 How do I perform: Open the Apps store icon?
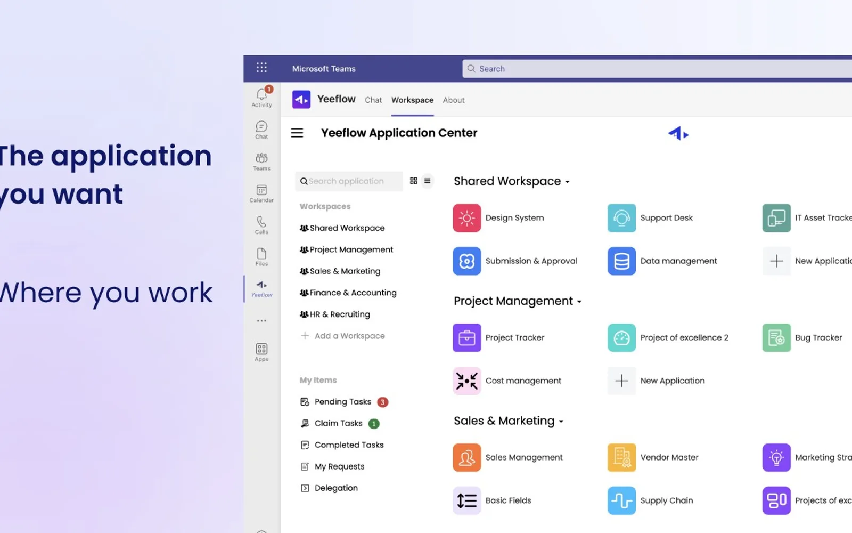click(261, 352)
